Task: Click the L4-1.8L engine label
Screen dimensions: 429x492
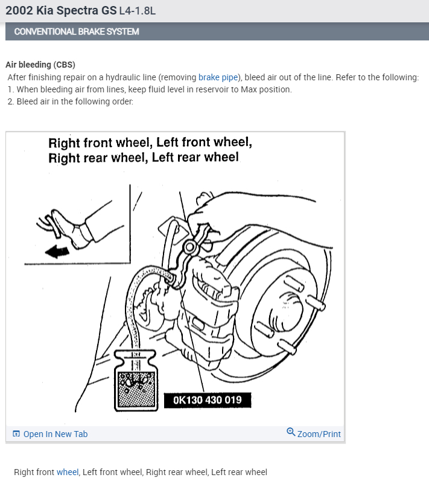Action: (137, 11)
